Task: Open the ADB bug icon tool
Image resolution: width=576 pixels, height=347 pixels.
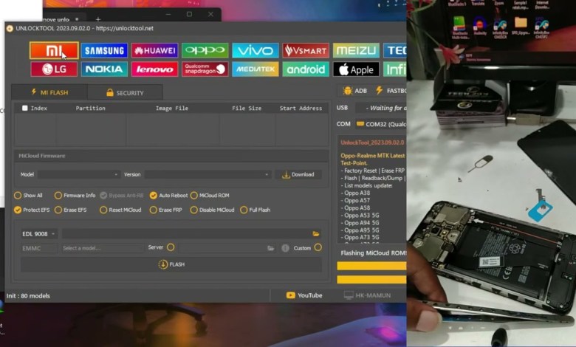Action: pyautogui.click(x=347, y=90)
